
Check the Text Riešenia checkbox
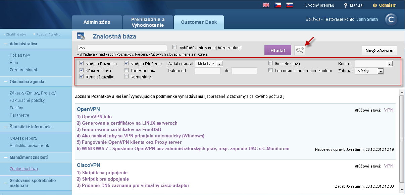(x=126, y=70)
